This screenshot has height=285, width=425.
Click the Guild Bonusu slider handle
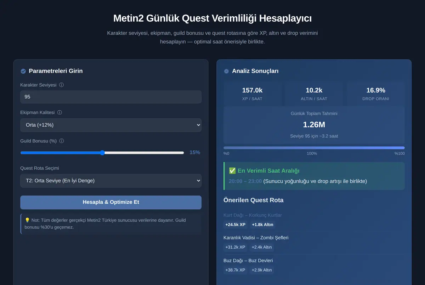pyautogui.click(x=102, y=153)
